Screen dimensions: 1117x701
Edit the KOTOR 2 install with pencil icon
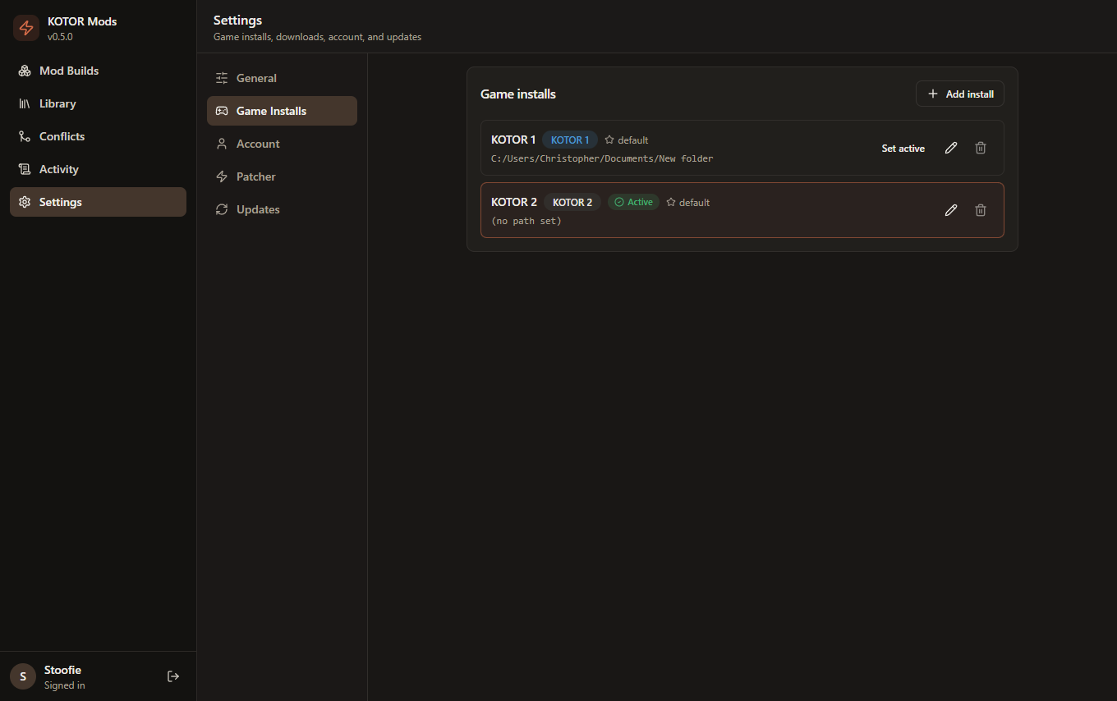pos(951,210)
